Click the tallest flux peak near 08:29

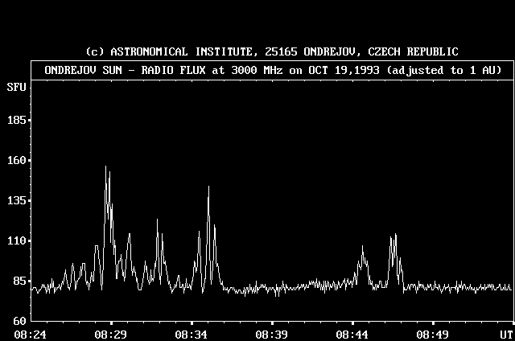(x=105, y=167)
